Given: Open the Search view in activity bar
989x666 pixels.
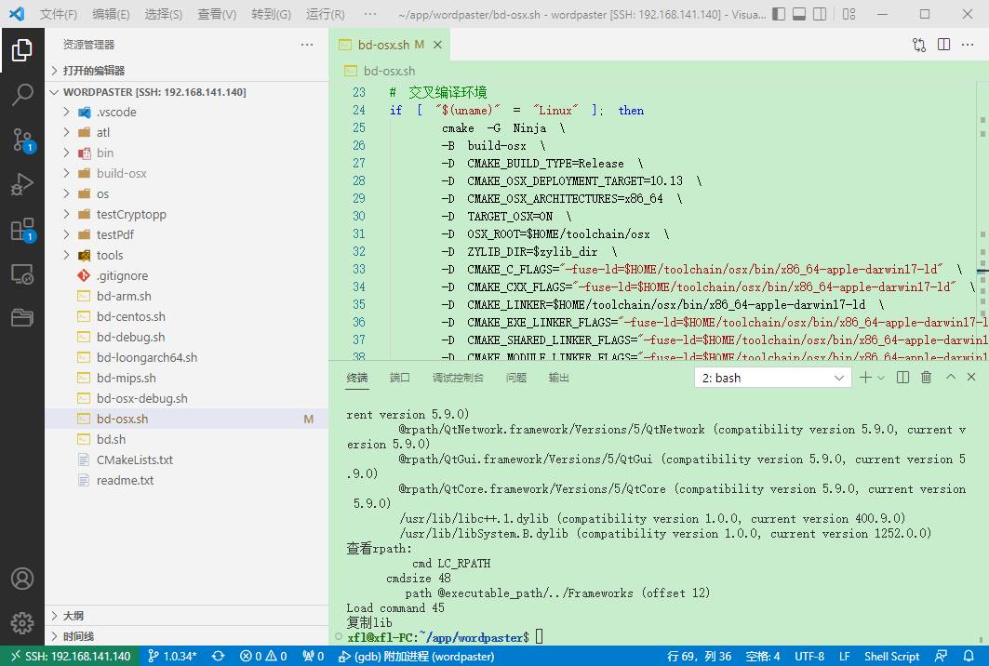Looking at the screenshot, I should click(21, 94).
